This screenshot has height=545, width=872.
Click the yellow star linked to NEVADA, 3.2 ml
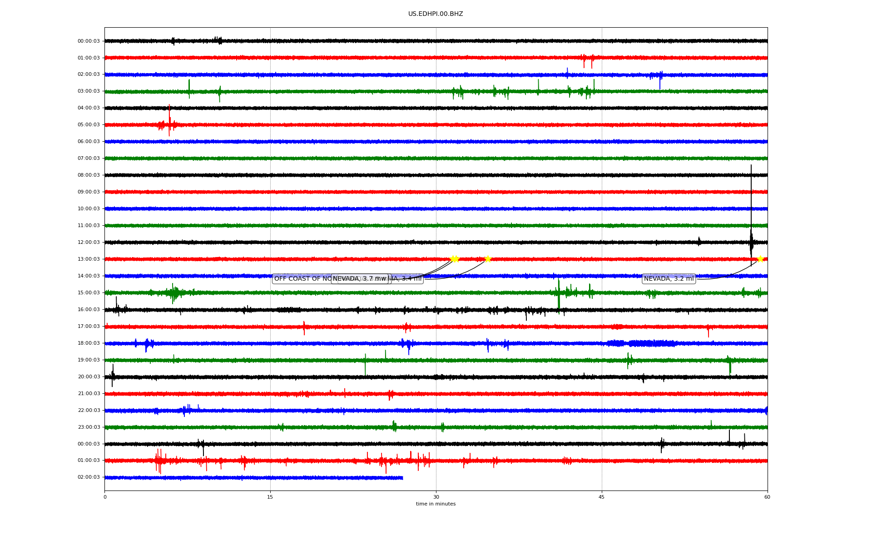[760, 259]
